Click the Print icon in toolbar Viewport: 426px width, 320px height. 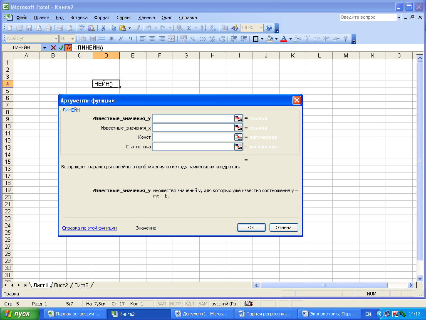pyautogui.click(x=60, y=28)
